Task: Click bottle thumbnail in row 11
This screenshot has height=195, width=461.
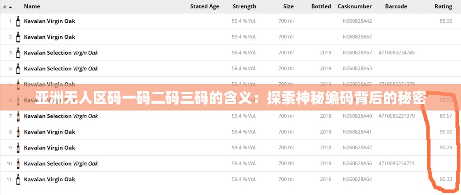Action: point(18,179)
